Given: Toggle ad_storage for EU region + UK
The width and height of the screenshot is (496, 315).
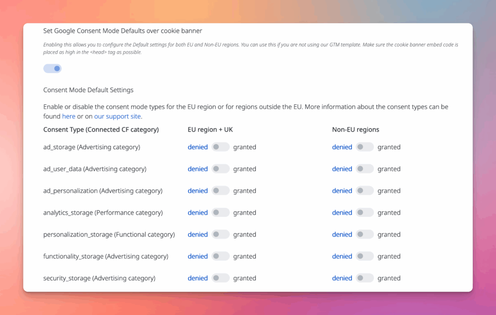Looking at the screenshot, I should click(x=220, y=147).
